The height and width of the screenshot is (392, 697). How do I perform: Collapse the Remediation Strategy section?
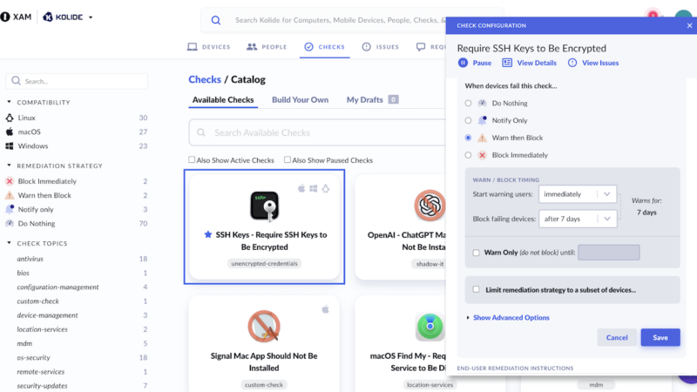(x=9, y=166)
